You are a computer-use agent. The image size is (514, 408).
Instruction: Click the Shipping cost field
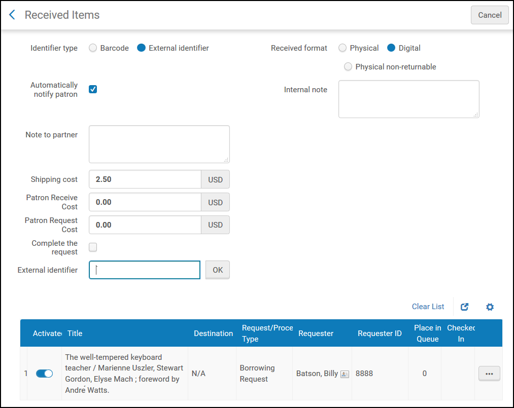click(145, 179)
